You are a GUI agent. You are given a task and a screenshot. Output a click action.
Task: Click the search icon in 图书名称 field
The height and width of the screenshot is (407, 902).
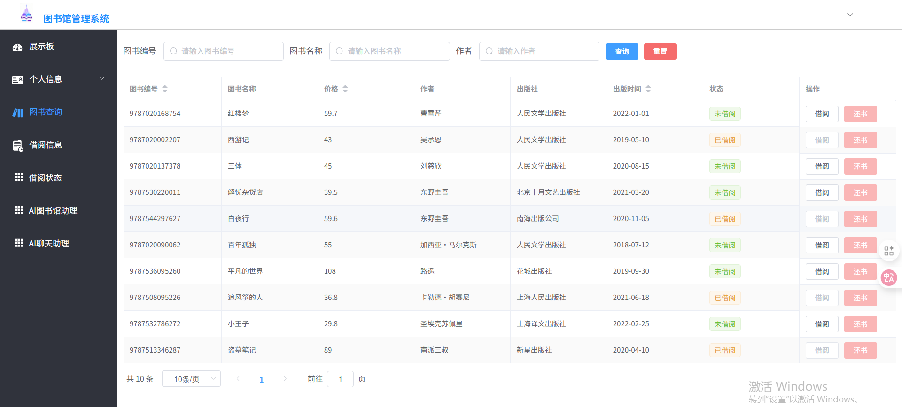tap(339, 51)
